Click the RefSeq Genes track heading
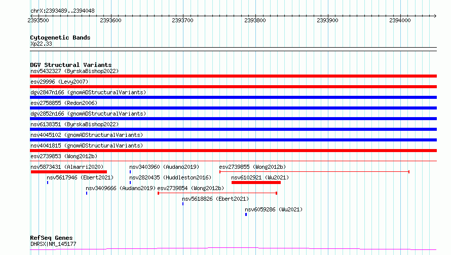The height and width of the screenshot is (255, 451). (x=51, y=238)
